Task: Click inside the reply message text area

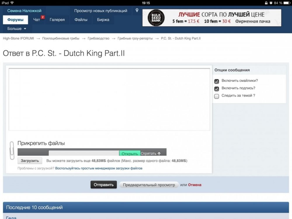Action: (109, 99)
